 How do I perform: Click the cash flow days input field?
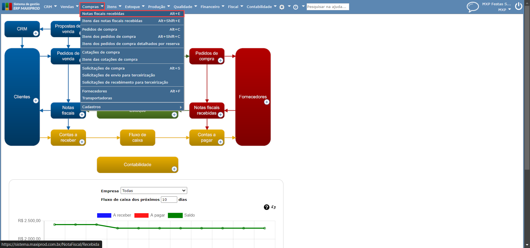pyautogui.click(x=169, y=199)
